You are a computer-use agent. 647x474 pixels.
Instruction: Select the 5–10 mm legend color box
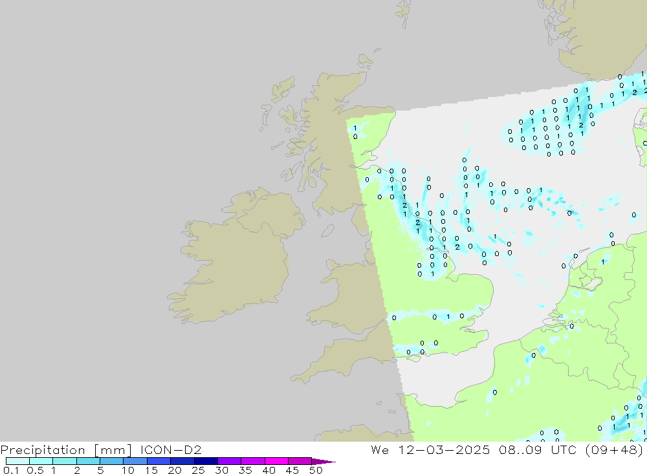tap(112, 461)
